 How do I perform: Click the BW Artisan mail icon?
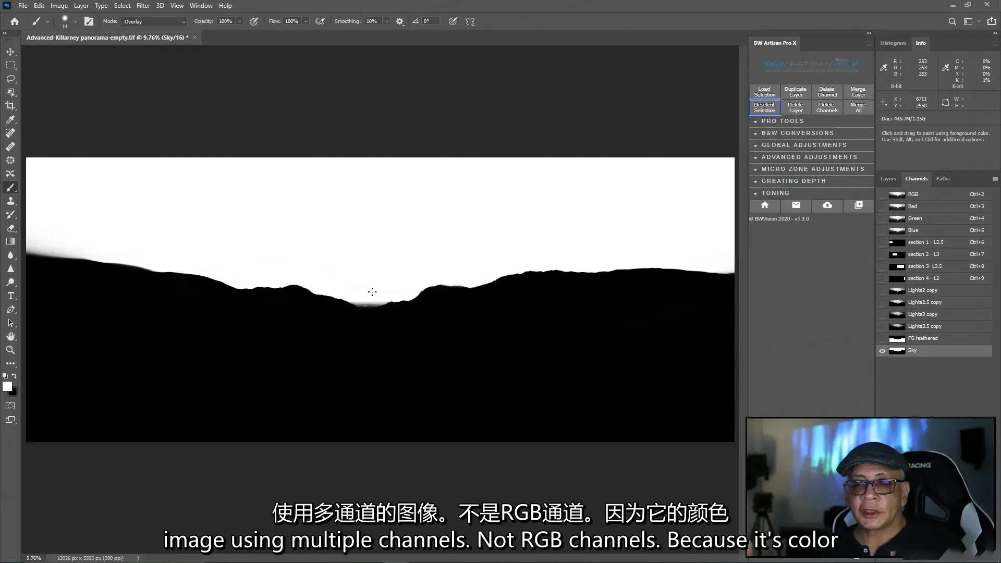796,205
